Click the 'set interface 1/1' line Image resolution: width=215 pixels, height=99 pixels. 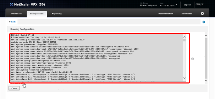click(73, 77)
